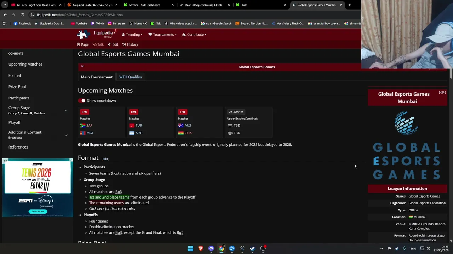Open the Global Esports Games logo image
The image size is (453, 254).
click(x=407, y=145)
